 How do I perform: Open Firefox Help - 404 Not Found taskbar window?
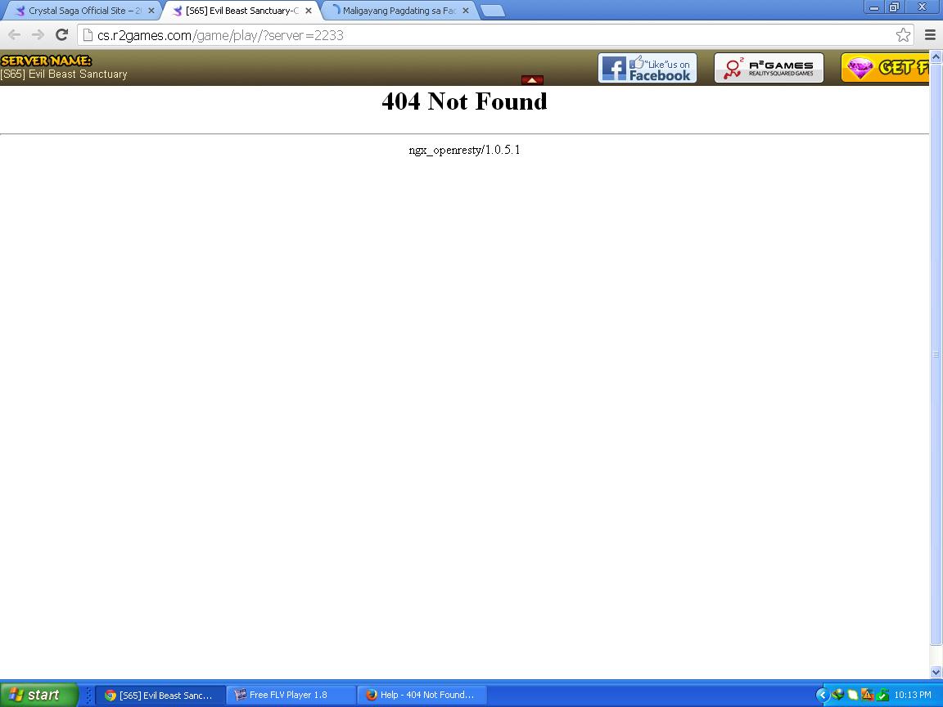(x=422, y=695)
